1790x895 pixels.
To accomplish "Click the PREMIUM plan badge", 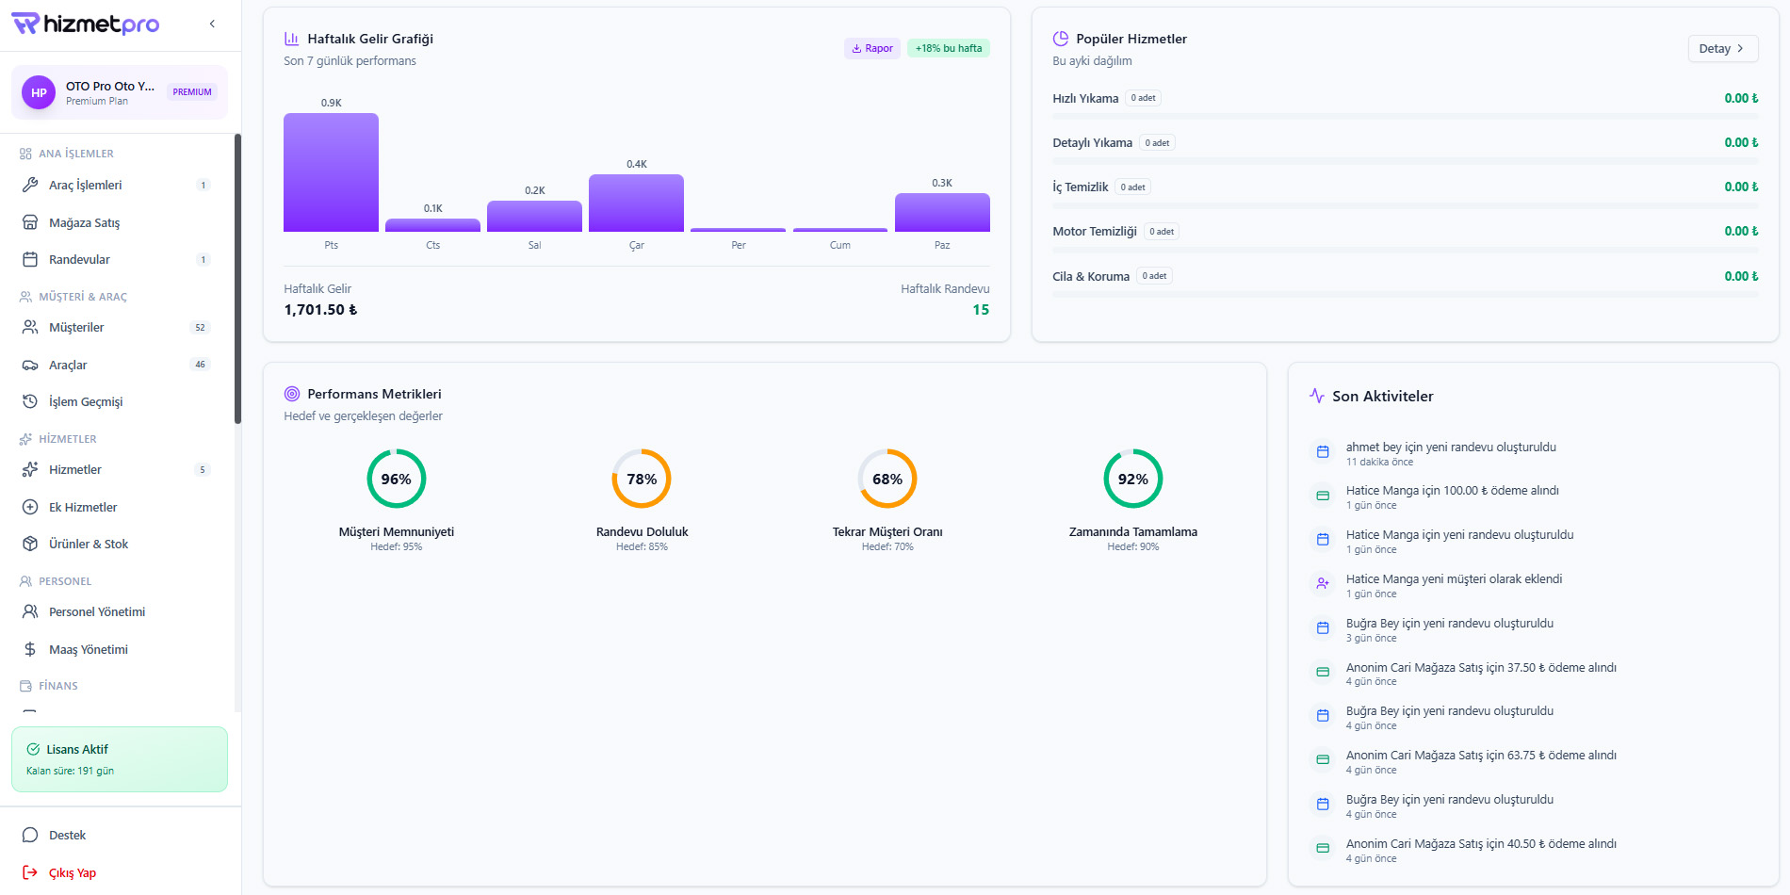I will tap(192, 92).
